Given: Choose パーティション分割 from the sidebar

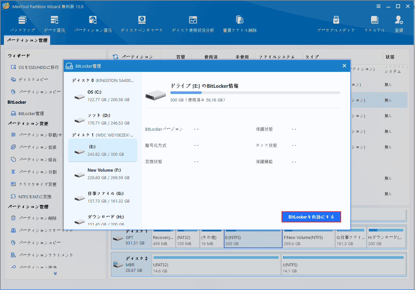Looking at the screenshot, I should (x=34, y=172).
